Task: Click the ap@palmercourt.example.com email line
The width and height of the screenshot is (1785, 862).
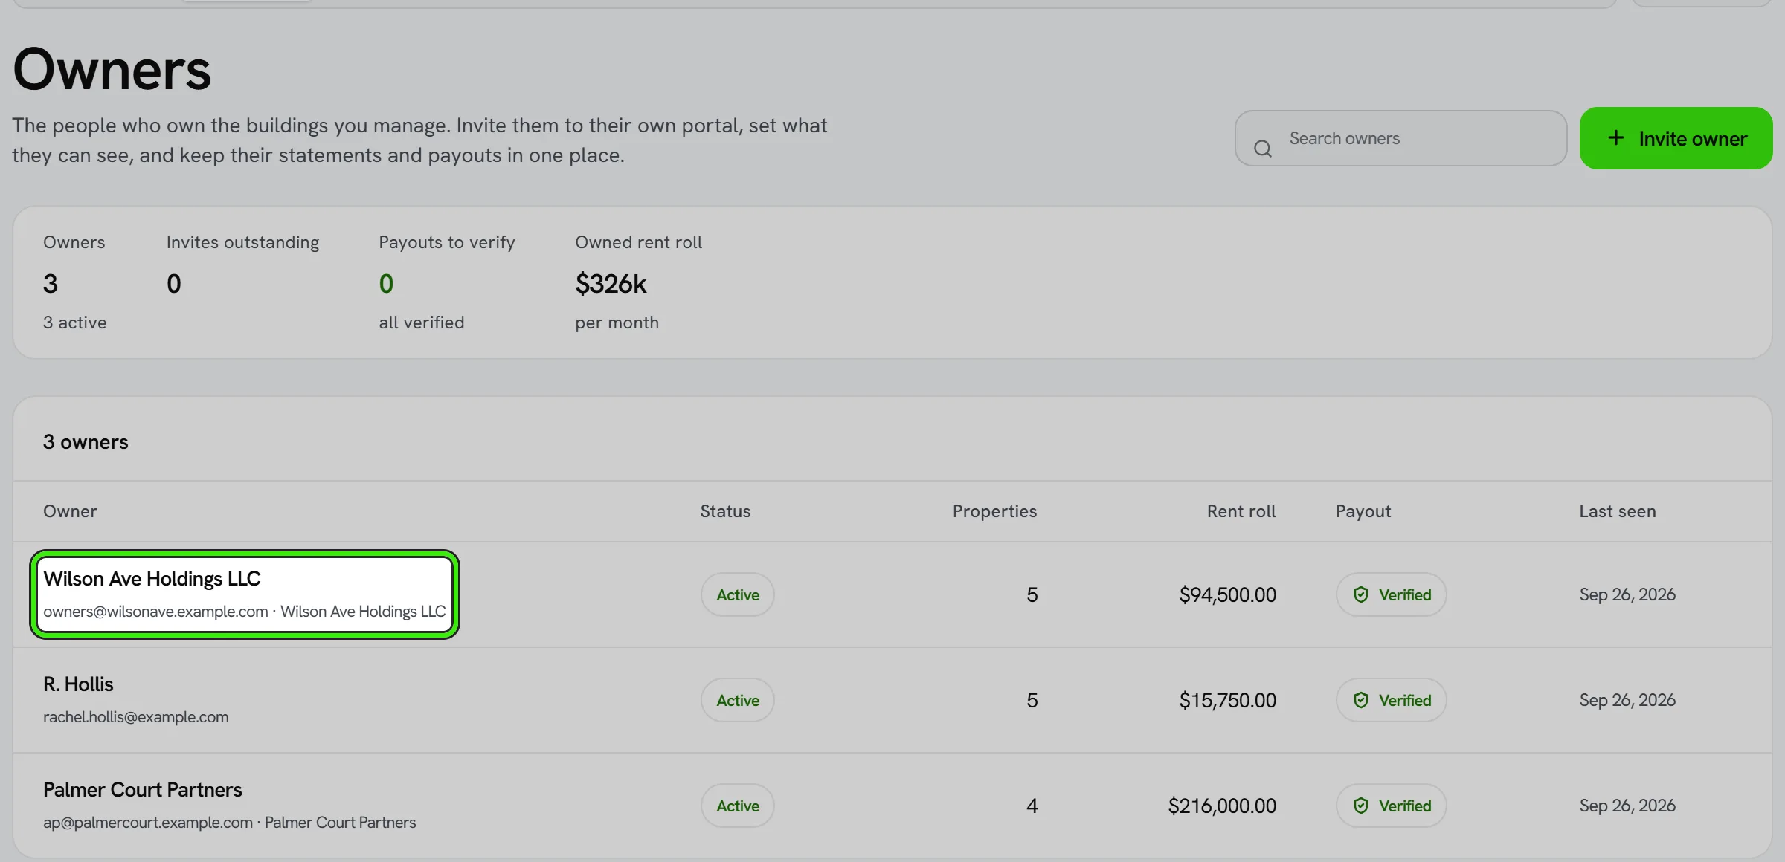Action: pos(229,823)
